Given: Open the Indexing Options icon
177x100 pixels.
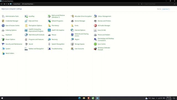Looking at the screenshot, I should coord(3,30).
